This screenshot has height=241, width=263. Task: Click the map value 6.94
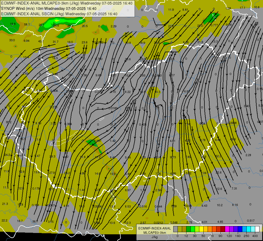27,41
